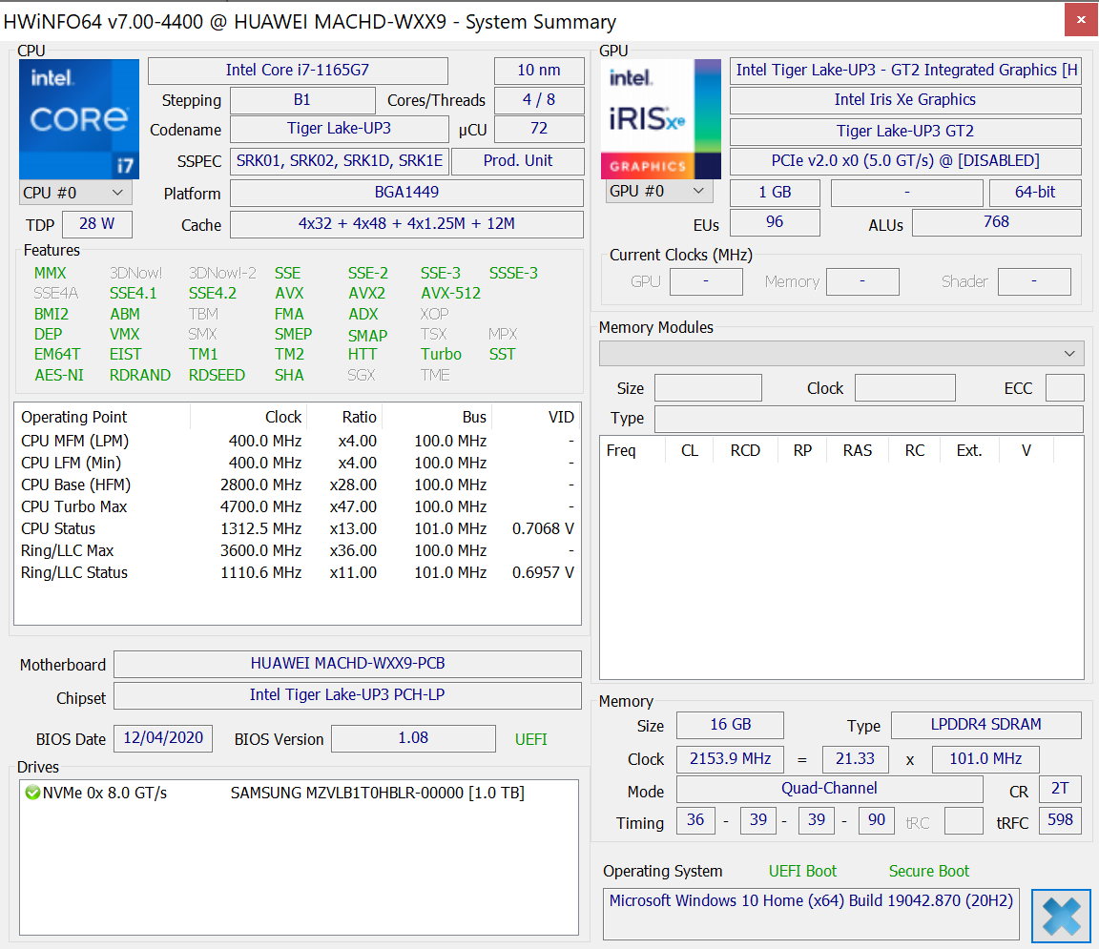Click the Turbo feature label
Image resolution: width=1099 pixels, height=949 pixels.
click(441, 354)
